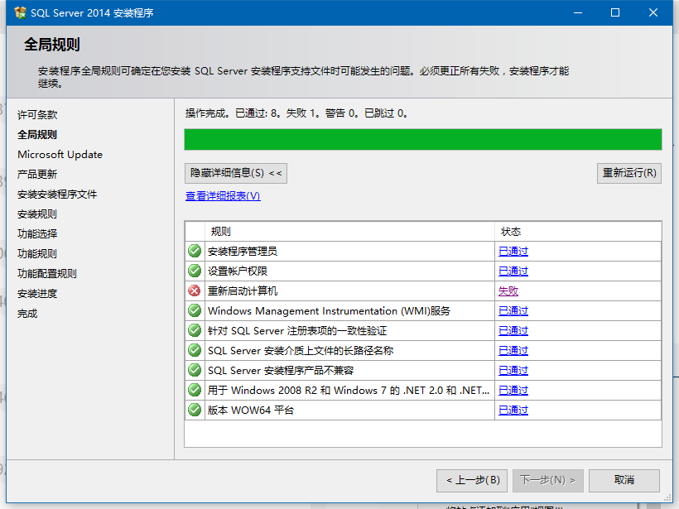Click green check icon for WMI服务 rule
Viewport: 679px width, 509px height.
click(x=195, y=310)
